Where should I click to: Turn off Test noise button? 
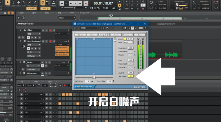click(x=130, y=76)
